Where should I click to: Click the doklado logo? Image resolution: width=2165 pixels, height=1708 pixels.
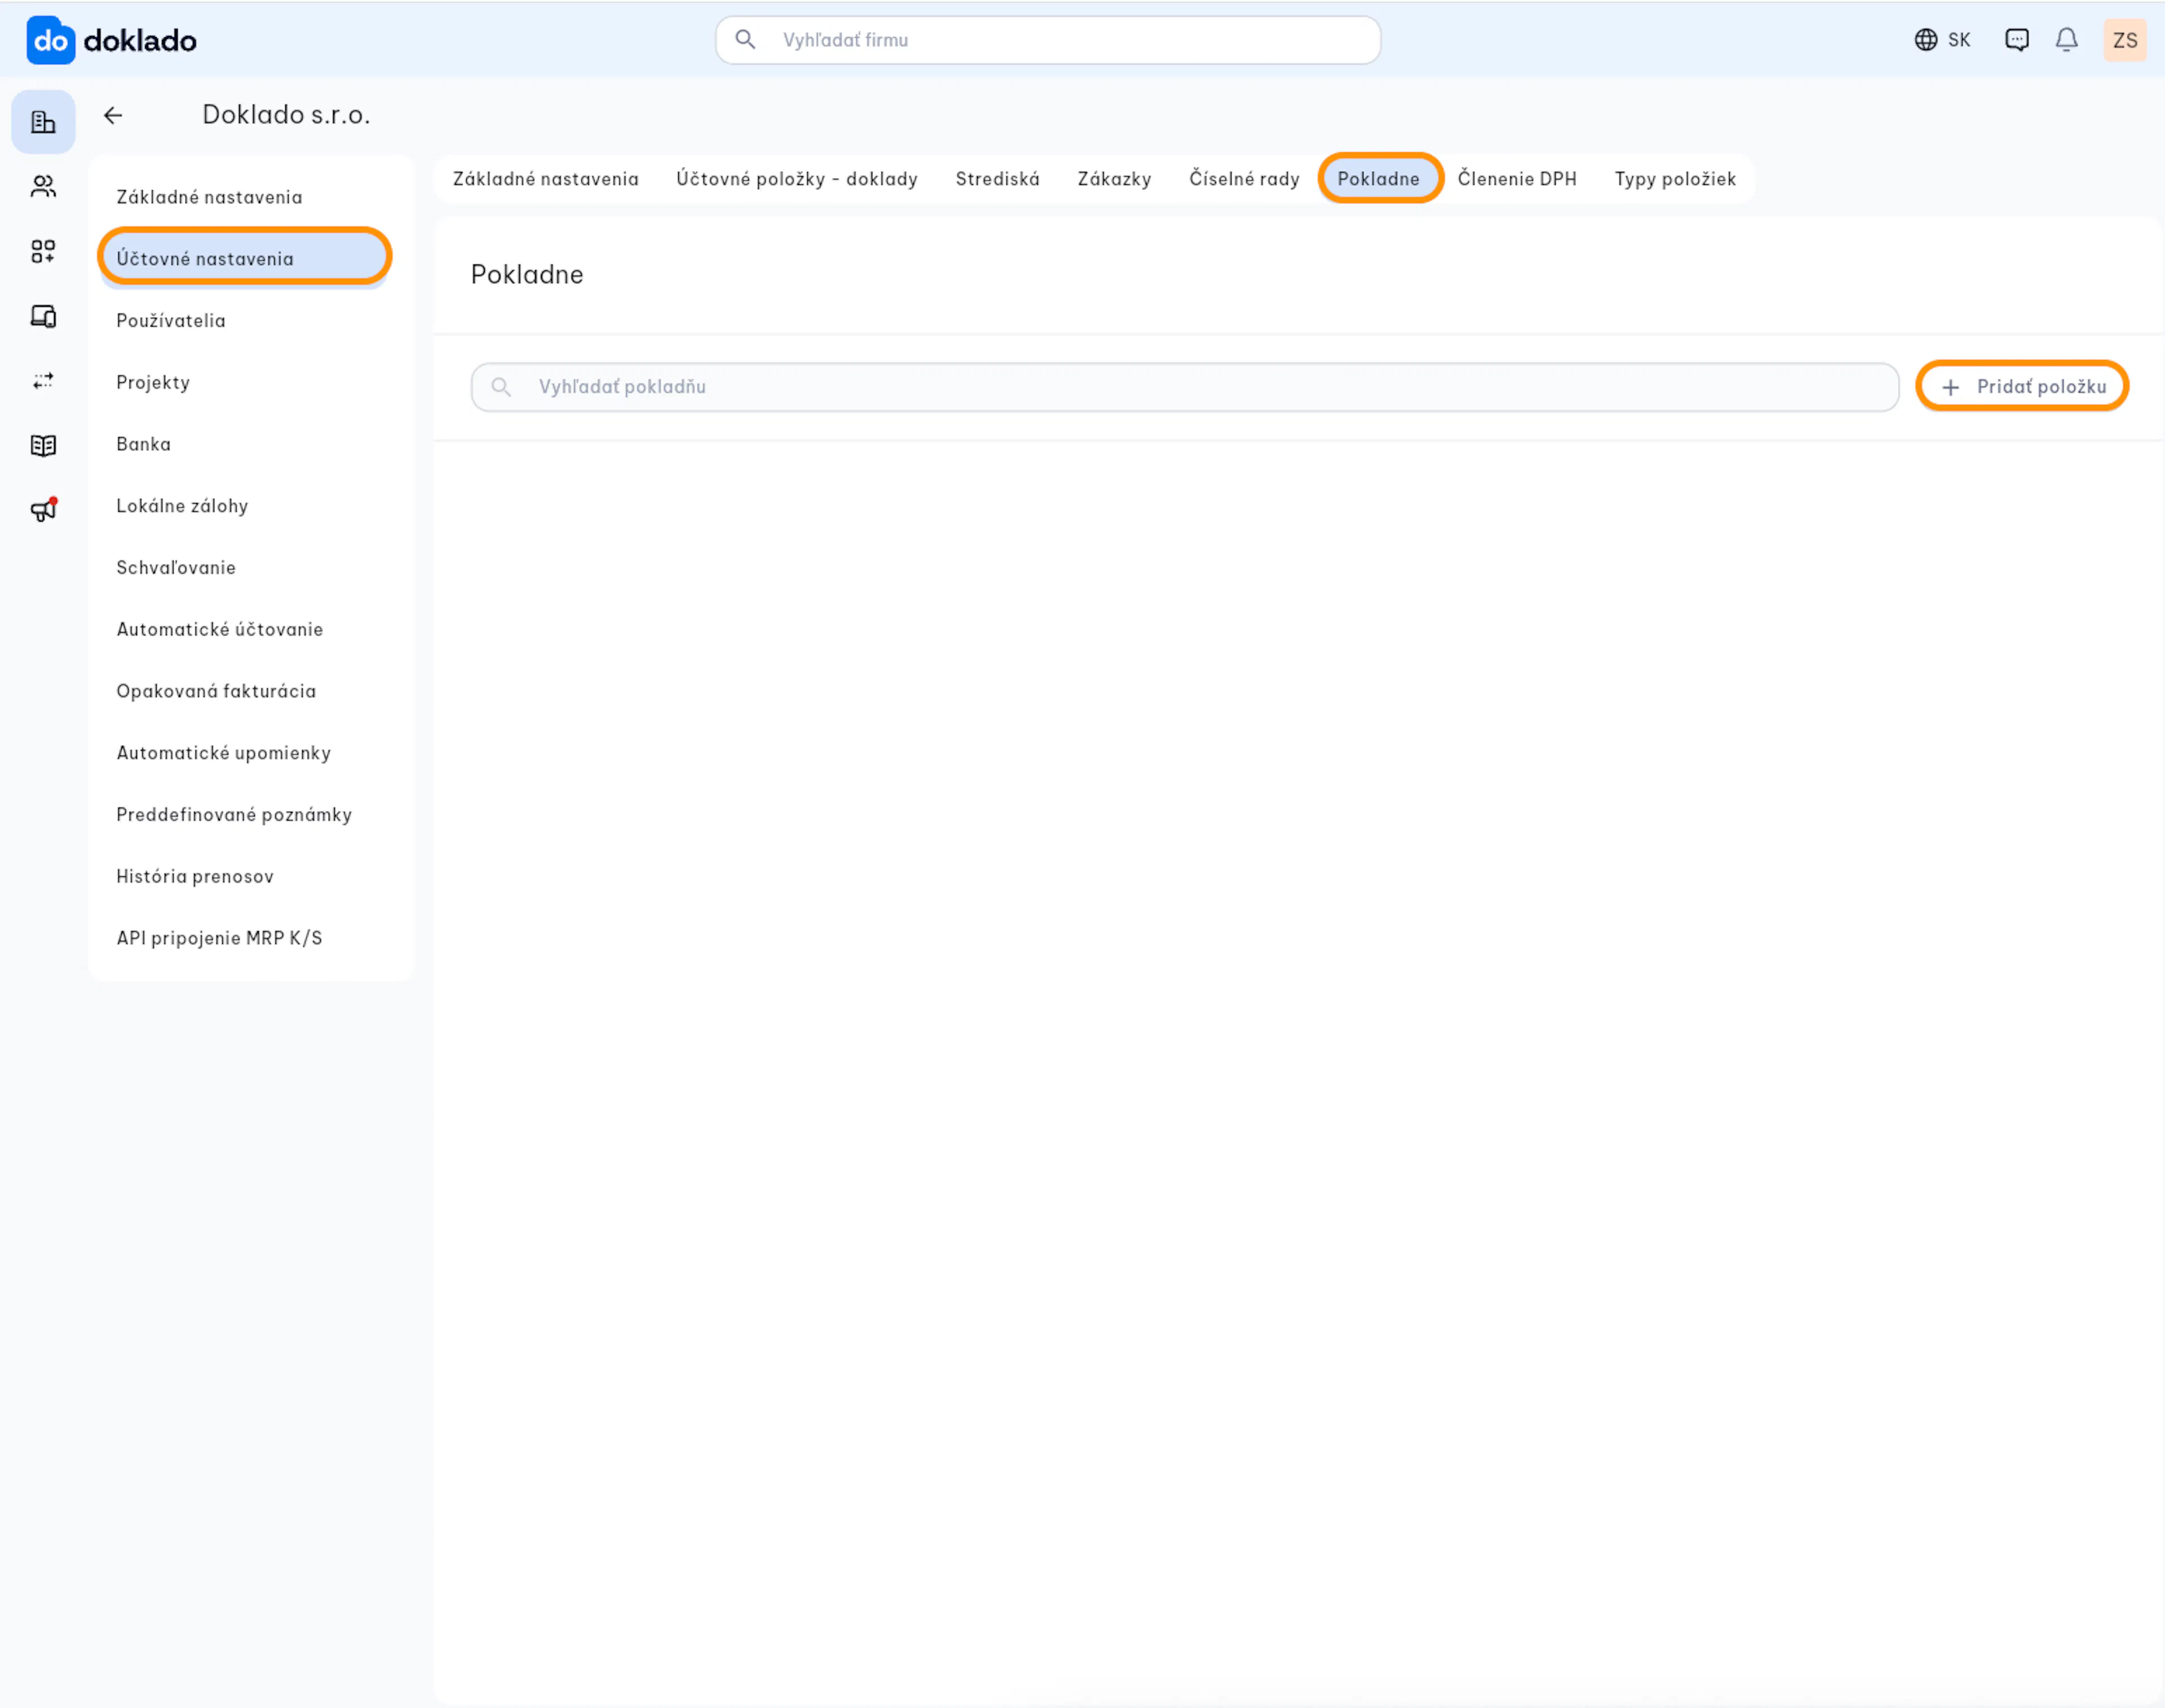point(111,40)
